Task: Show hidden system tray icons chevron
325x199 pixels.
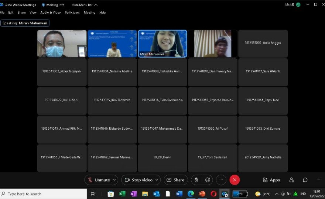Action: [277, 194]
